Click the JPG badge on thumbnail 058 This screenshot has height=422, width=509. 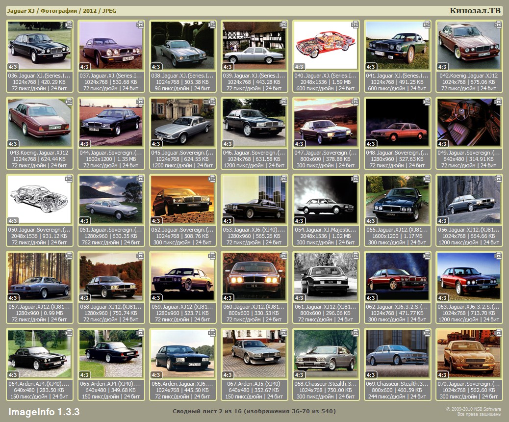pos(140,256)
